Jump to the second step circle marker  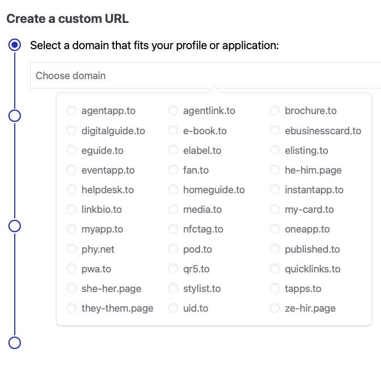coord(15,116)
